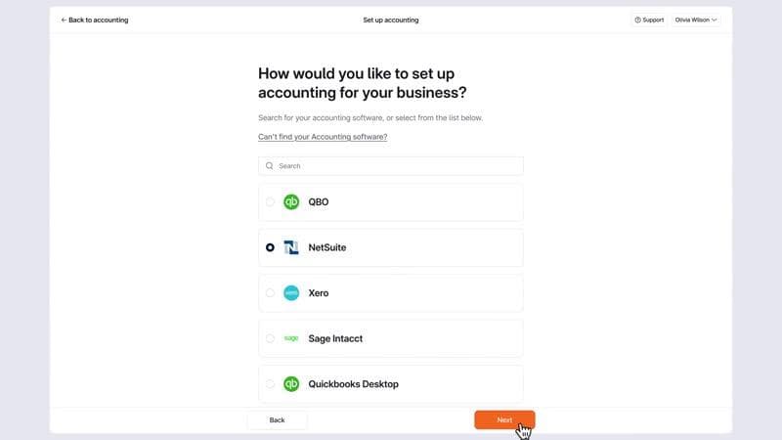Click the QBO QuickBooks logo icon
The image size is (782, 440).
pyautogui.click(x=290, y=202)
